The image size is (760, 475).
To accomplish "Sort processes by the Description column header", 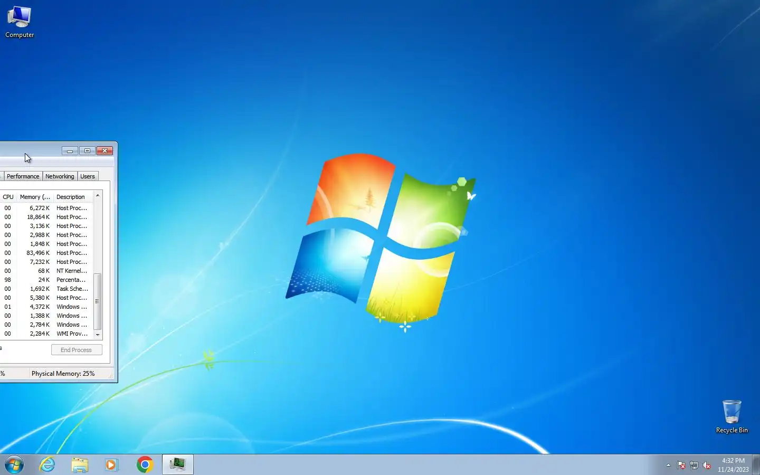I will [x=73, y=197].
